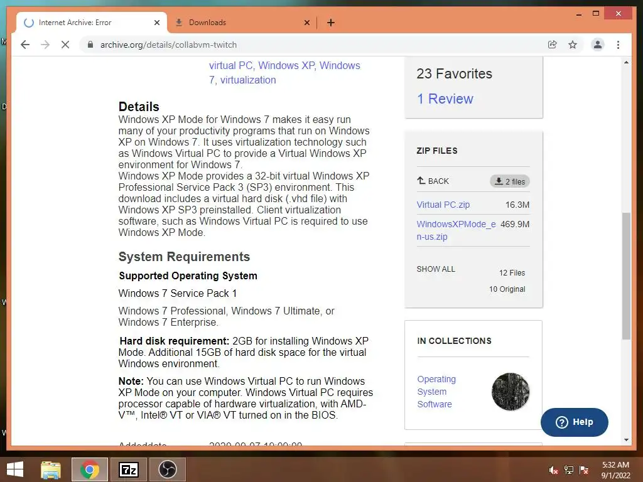
Task: Click the IN COLLECTIONS heading
Action: click(x=454, y=341)
